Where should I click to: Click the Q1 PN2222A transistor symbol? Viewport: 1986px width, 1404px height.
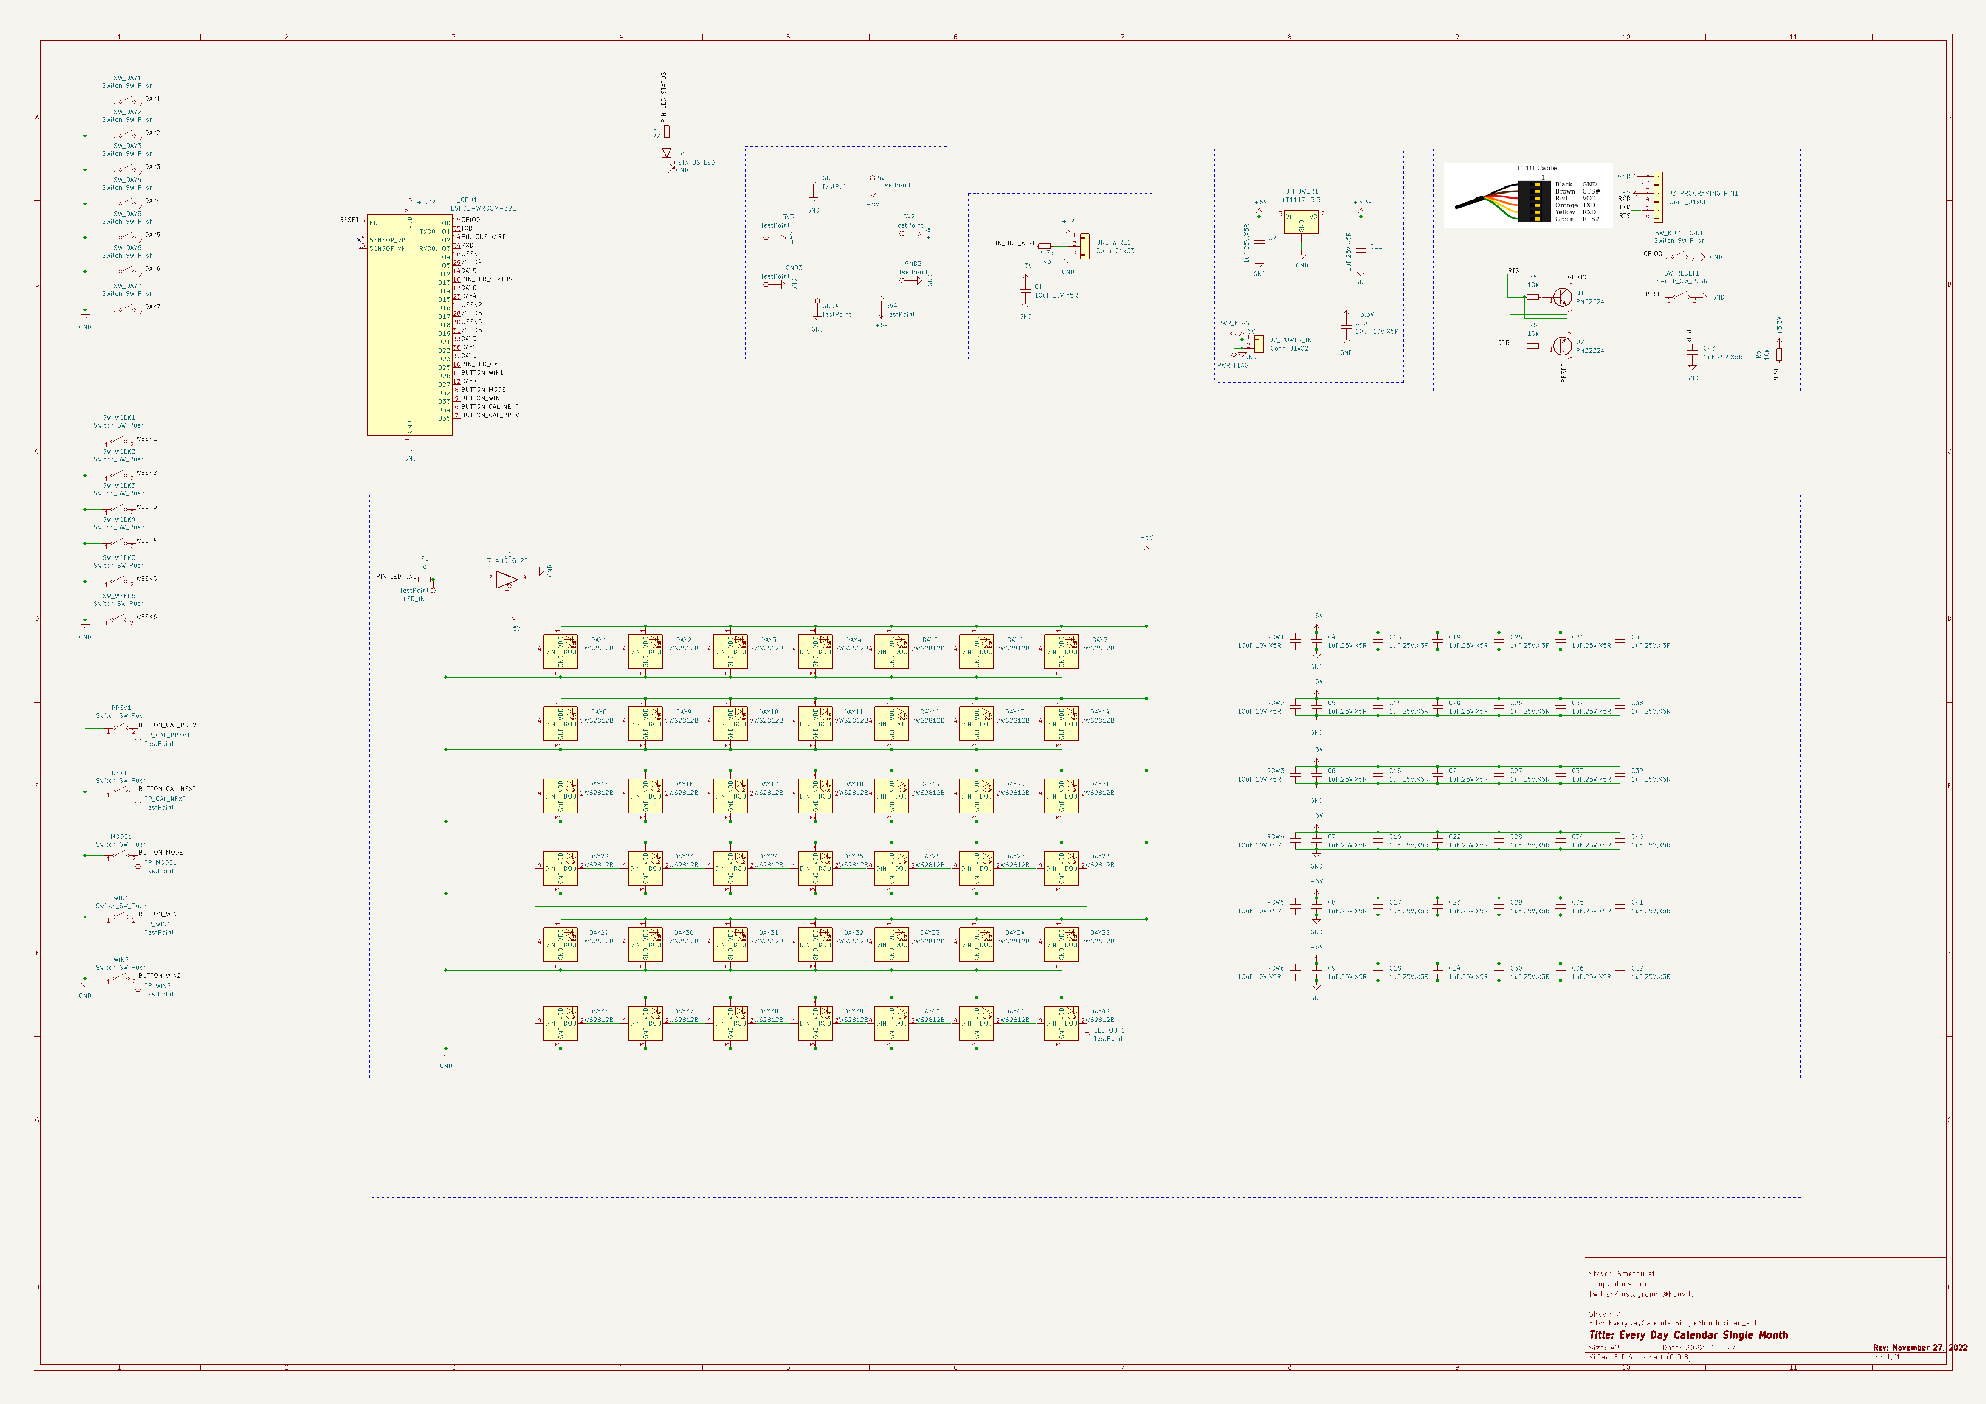1562,297
